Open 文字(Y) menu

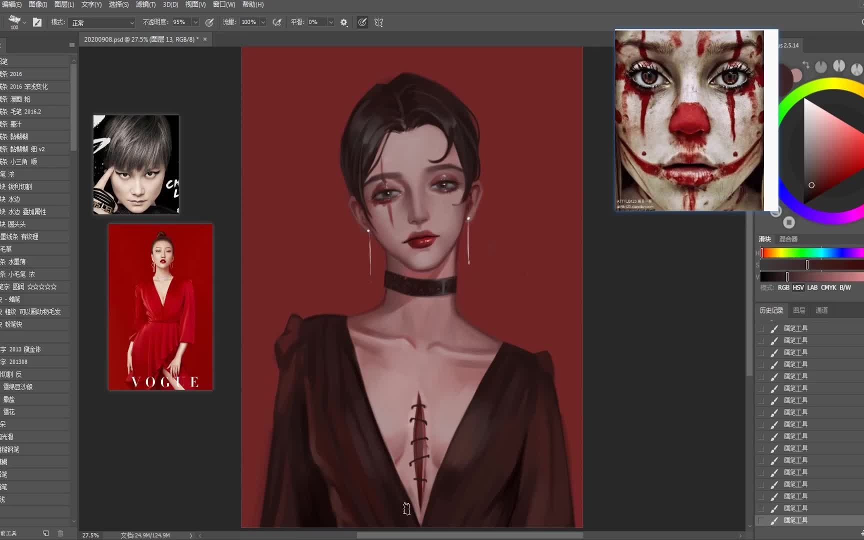(x=91, y=4)
